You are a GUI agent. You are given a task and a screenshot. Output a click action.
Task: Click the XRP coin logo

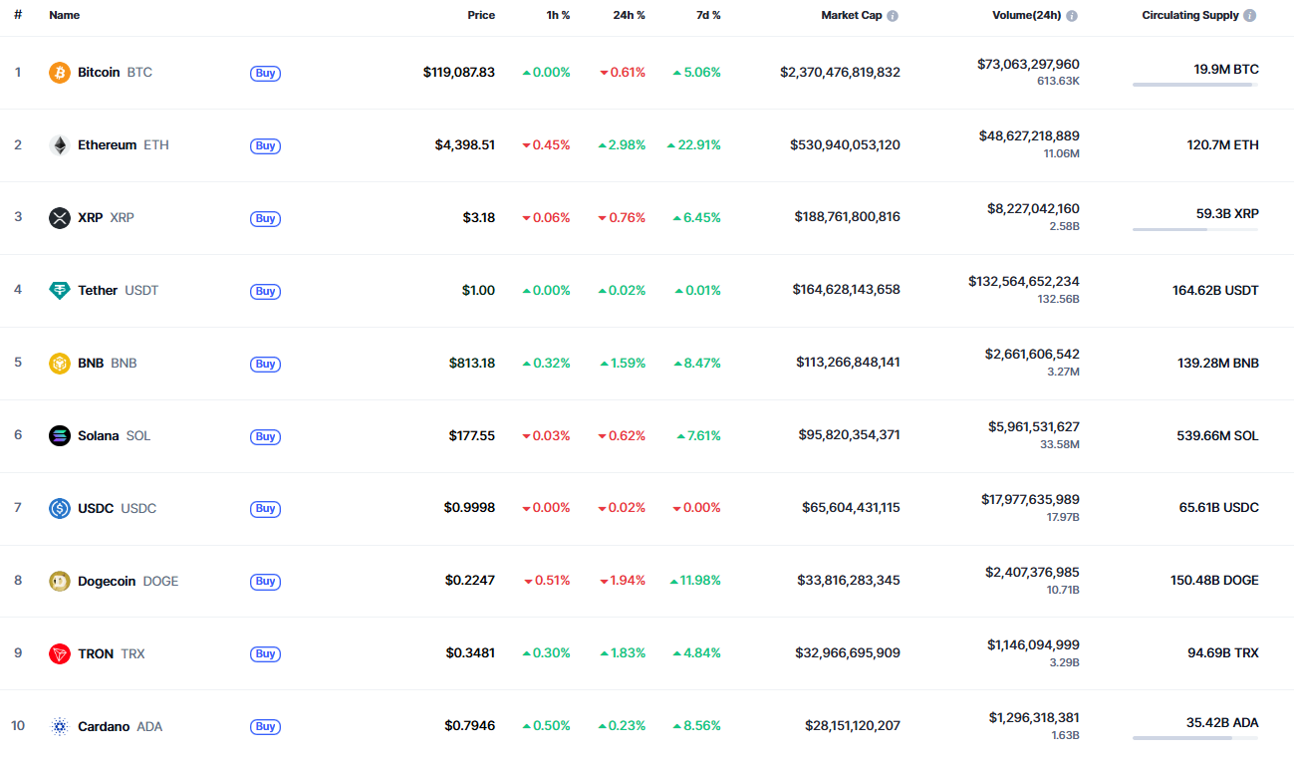[x=60, y=218]
